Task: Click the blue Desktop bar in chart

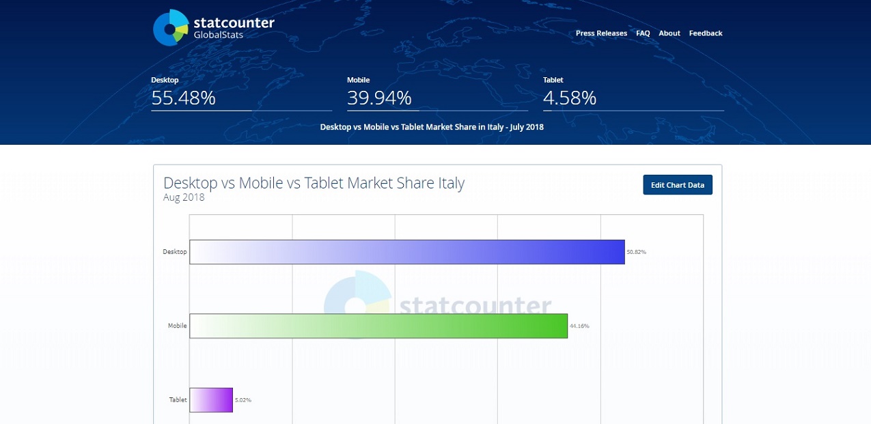Action: 407,252
